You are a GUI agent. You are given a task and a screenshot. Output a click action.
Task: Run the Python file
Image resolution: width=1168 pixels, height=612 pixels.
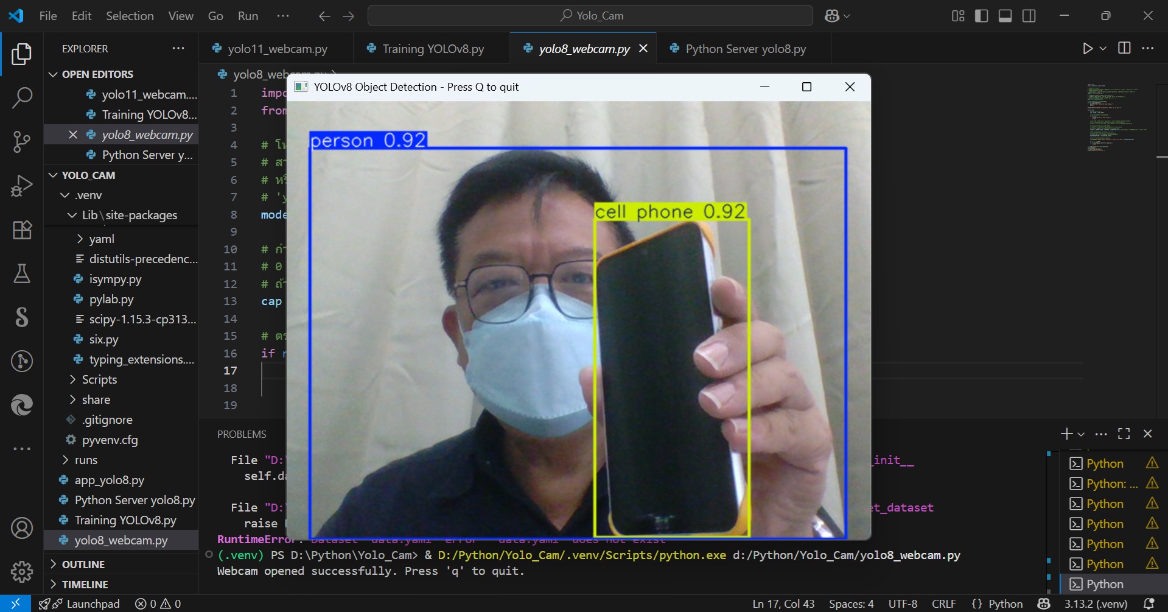[1088, 48]
